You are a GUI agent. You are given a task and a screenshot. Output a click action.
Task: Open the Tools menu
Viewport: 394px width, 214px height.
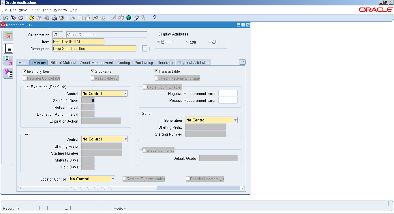click(x=47, y=10)
